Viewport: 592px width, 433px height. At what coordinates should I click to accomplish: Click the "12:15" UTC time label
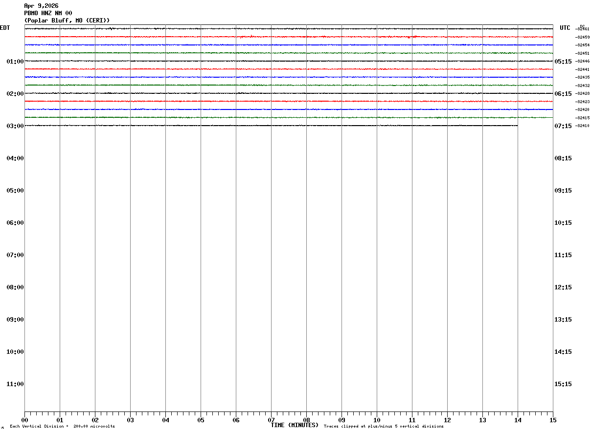click(563, 287)
